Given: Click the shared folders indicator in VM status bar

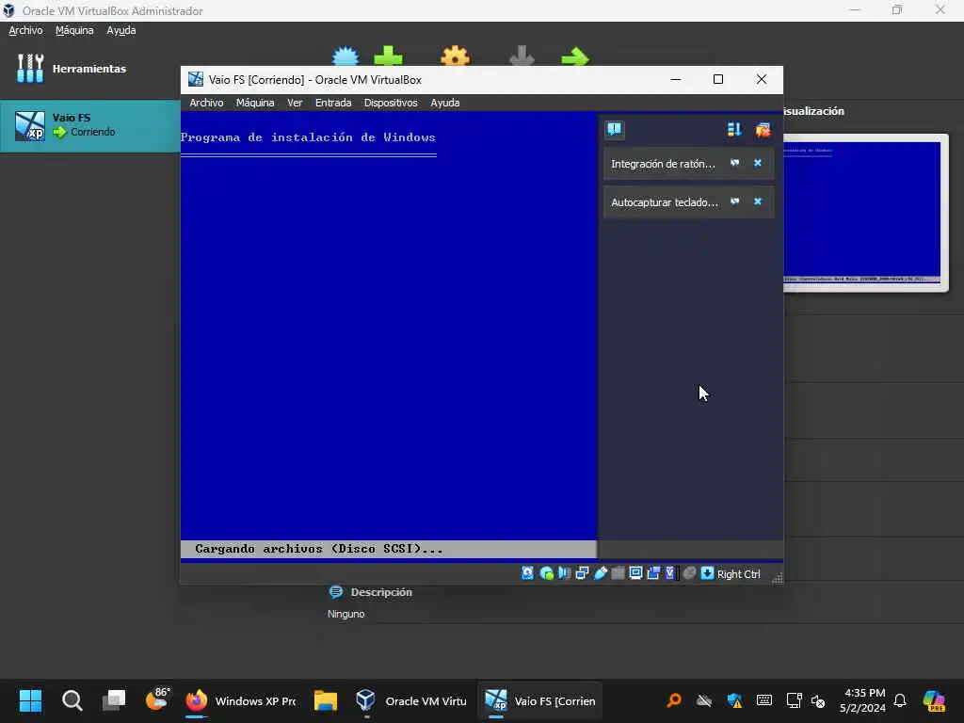Looking at the screenshot, I should point(618,573).
